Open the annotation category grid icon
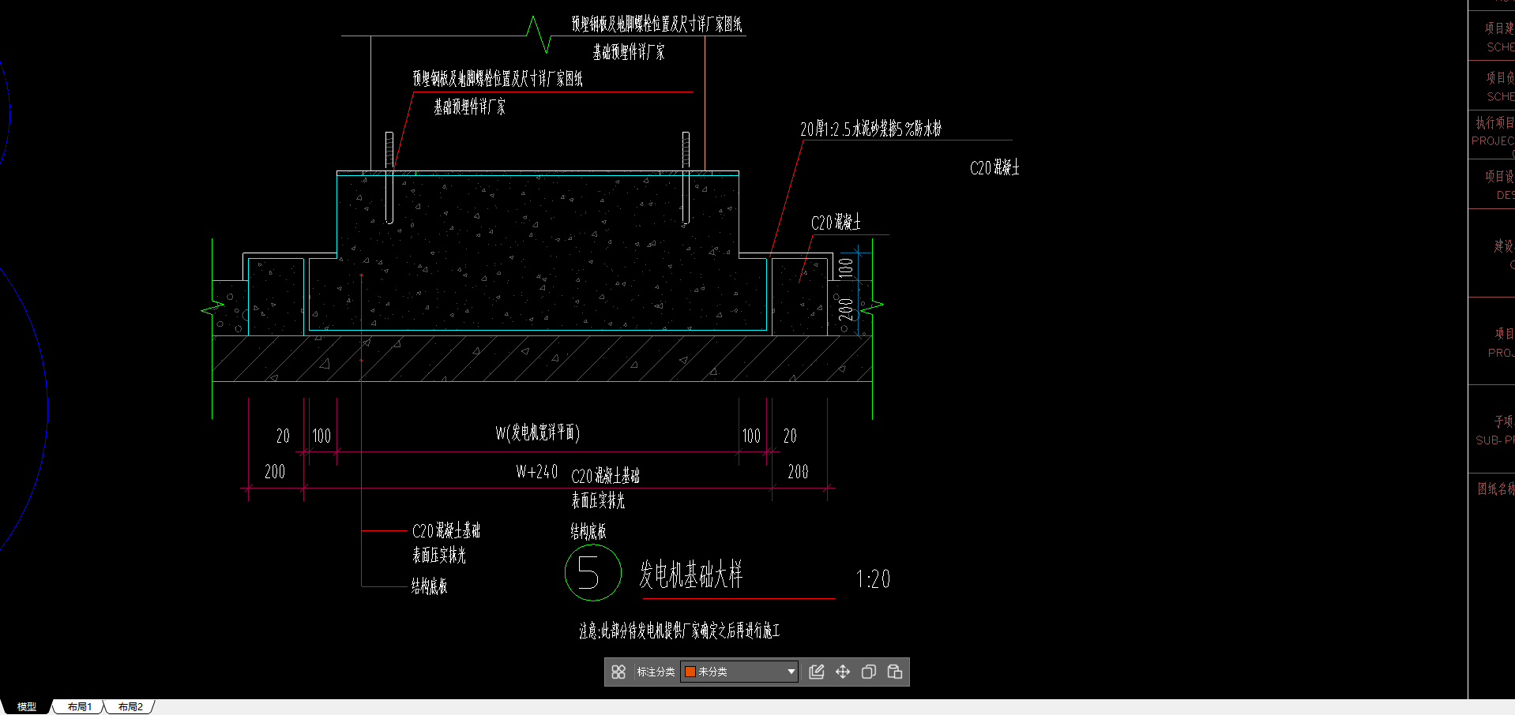Image resolution: width=1515 pixels, height=715 pixels. 618,672
